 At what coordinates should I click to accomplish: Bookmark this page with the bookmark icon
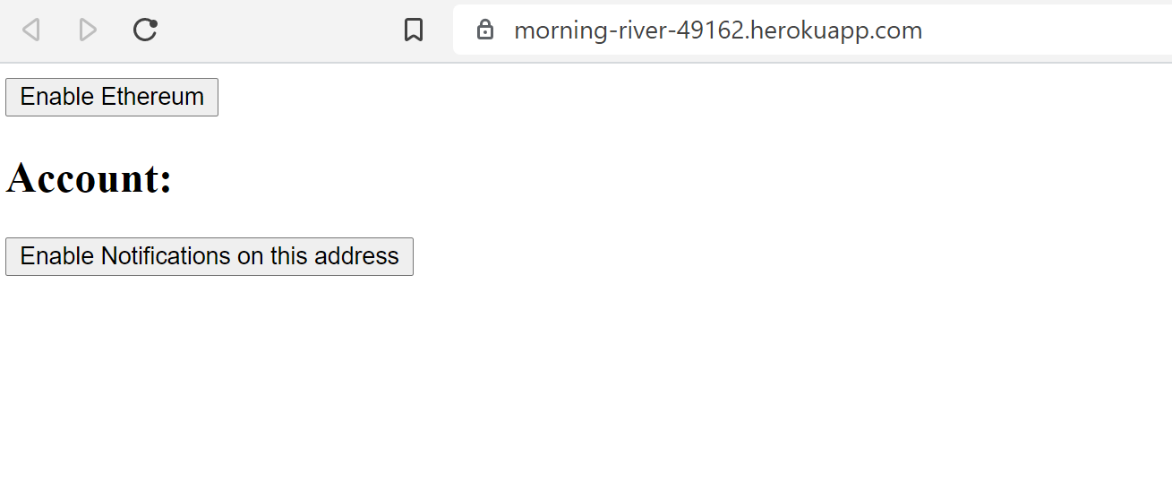tap(413, 30)
